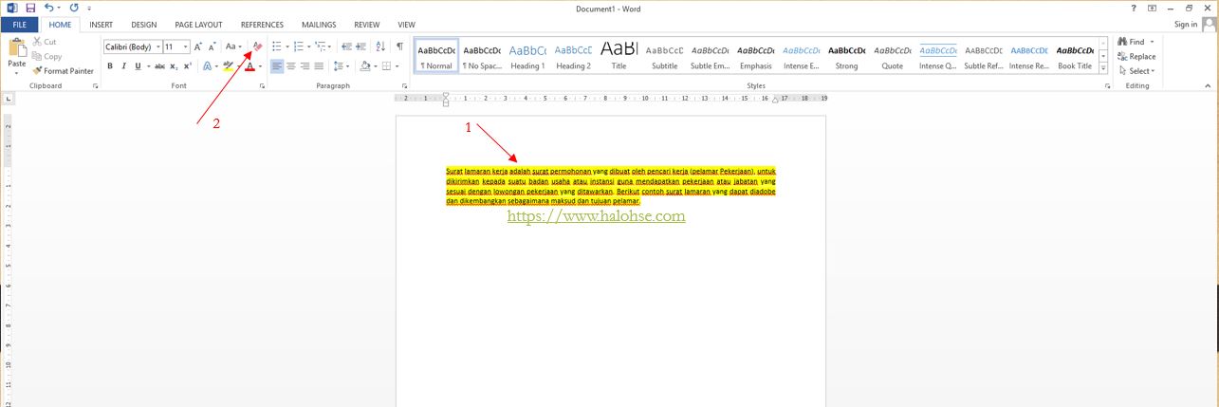
Task: Apply the Heading 1 style
Action: pyautogui.click(x=527, y=57)
